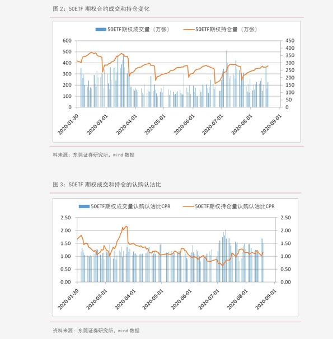Click the 2020-07-01 date label in figure 3

[209, 299]
